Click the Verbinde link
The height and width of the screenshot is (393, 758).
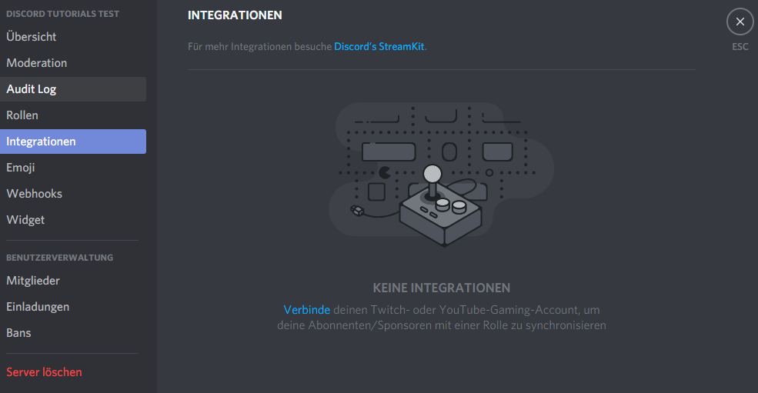[x=306, y=309]
